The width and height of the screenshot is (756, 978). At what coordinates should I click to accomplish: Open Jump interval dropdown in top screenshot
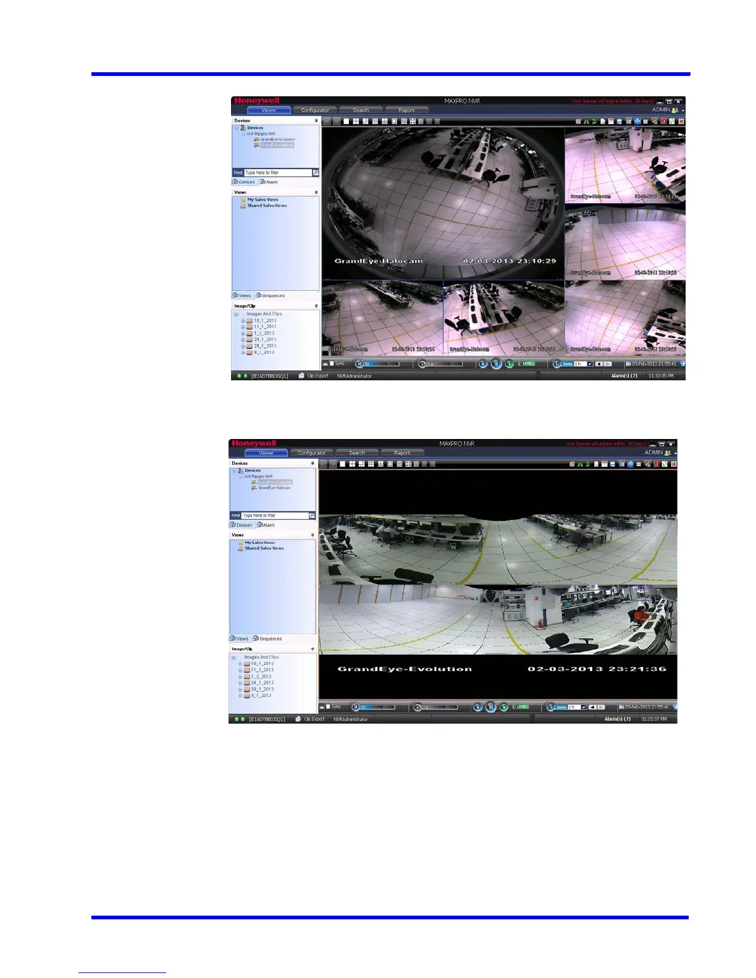tap(590, 364)
